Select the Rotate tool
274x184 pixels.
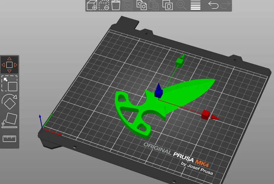[x=9, y=102]
